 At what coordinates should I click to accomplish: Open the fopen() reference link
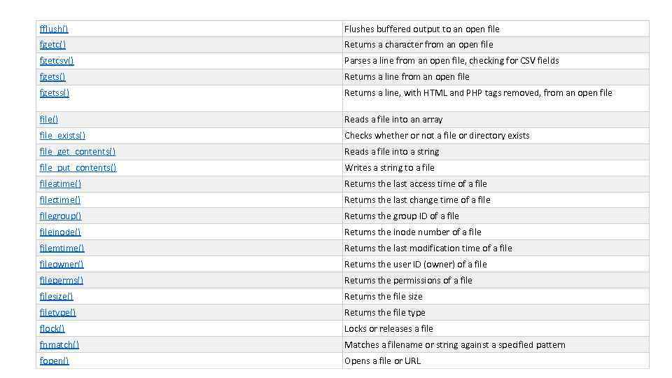click(x=55, y=361)
